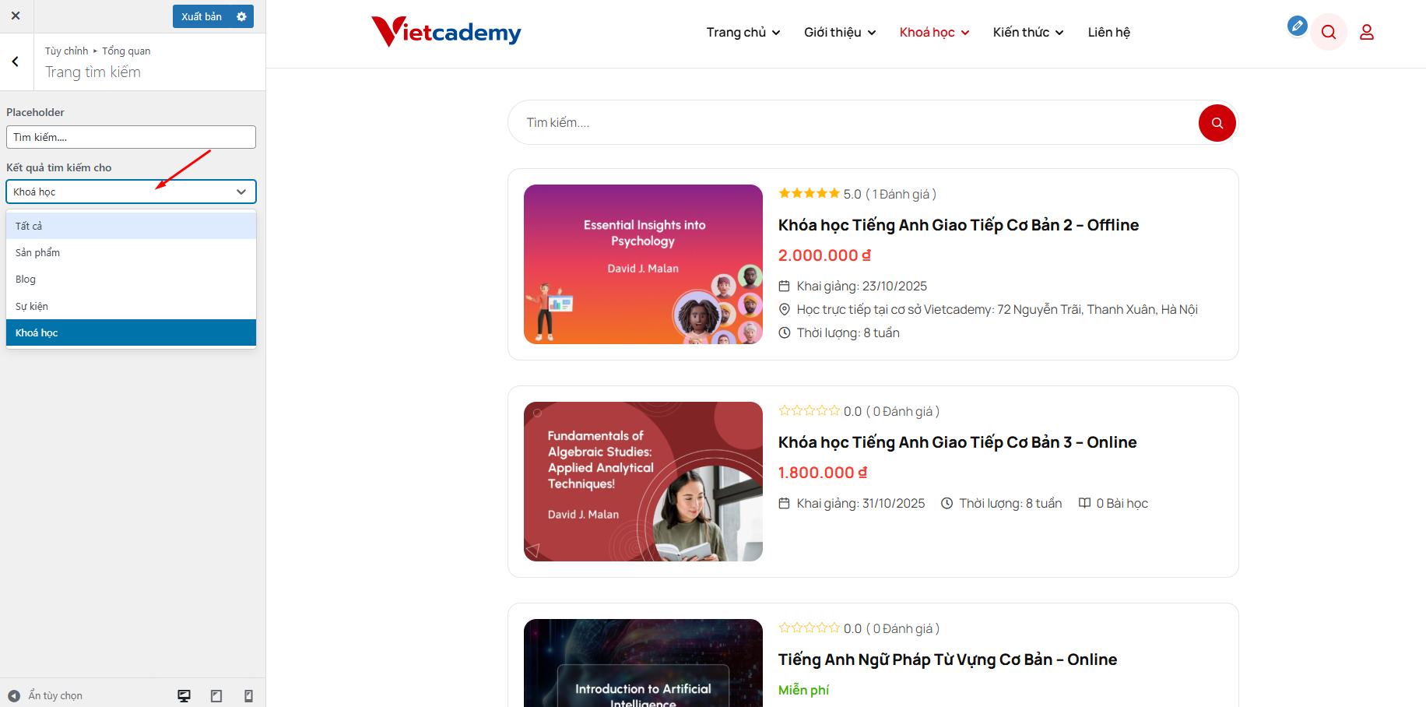Open publish settings gear icon
This screenshot has height=707, width=1426.
[x=241, y=16]
